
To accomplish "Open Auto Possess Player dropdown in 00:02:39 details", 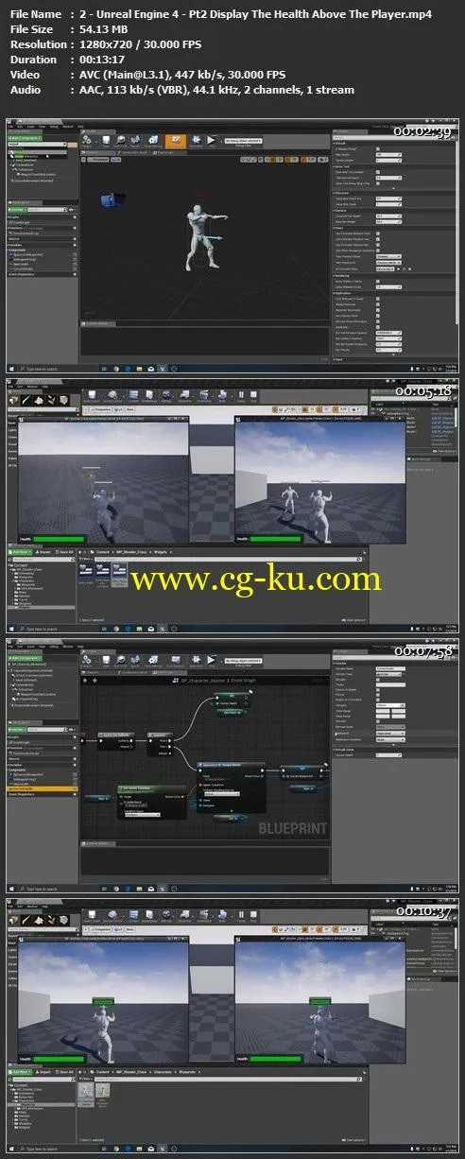I will (388, 256).
